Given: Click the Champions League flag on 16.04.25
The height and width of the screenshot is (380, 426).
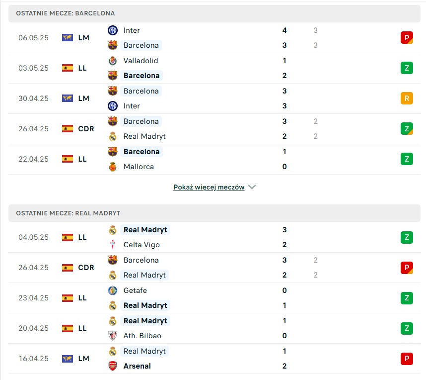Looking at the screenshot, I should (x=68, y=359).
